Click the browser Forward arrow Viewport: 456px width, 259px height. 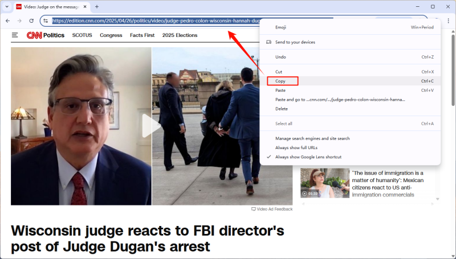pyautogui.click(x=19, y=20)
